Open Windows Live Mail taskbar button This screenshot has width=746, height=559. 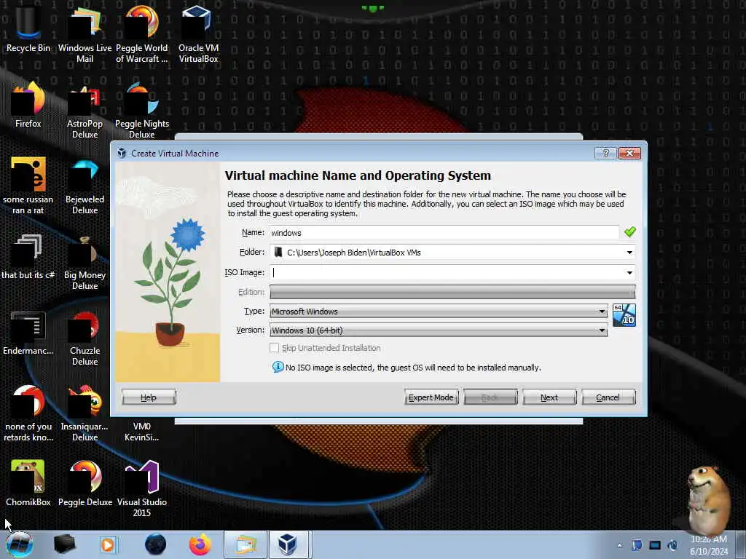point(245,544)
